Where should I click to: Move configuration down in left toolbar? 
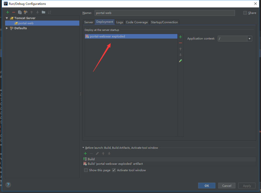37,12
